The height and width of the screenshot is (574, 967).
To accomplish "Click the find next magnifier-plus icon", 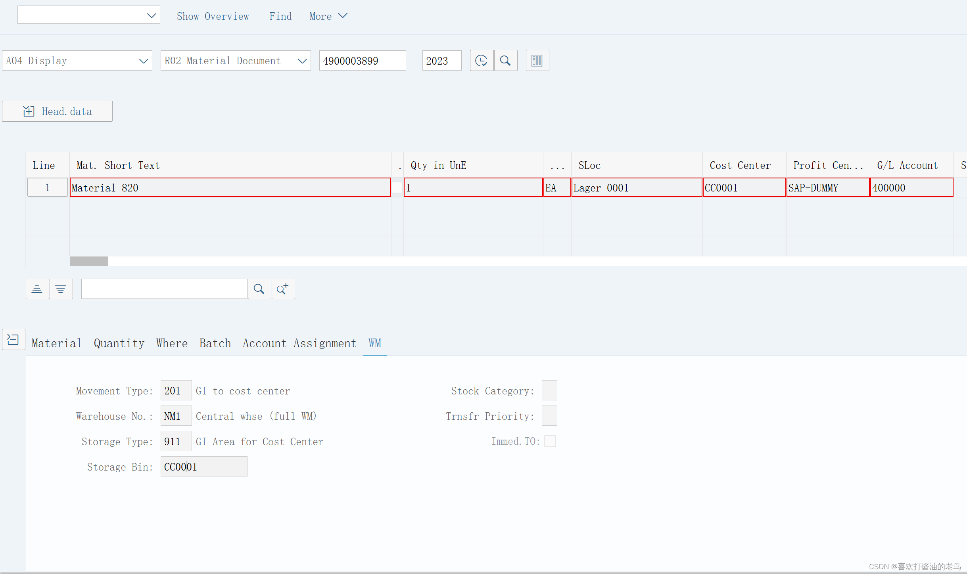I will pyautogui.click(x=283, y=289).
